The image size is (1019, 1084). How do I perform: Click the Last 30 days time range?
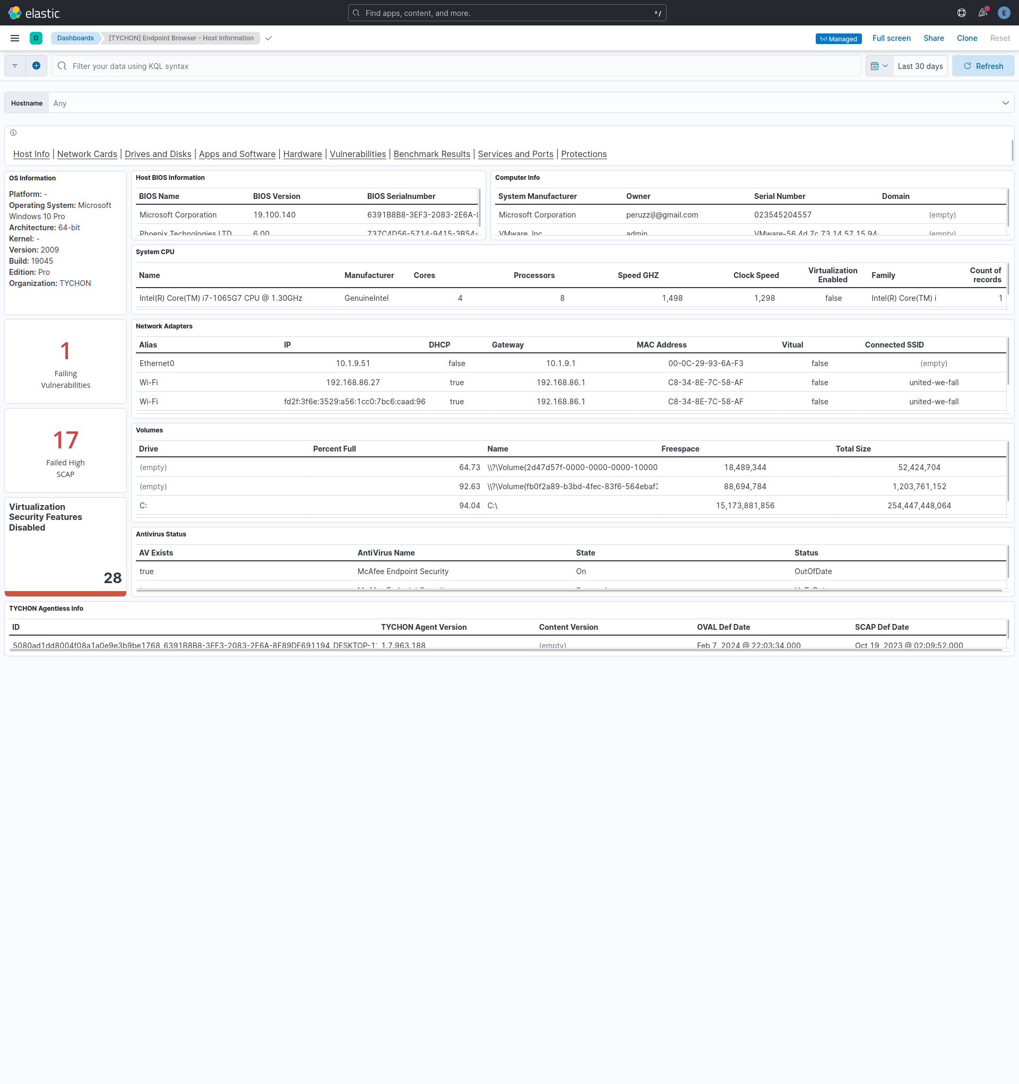point(920,66)
